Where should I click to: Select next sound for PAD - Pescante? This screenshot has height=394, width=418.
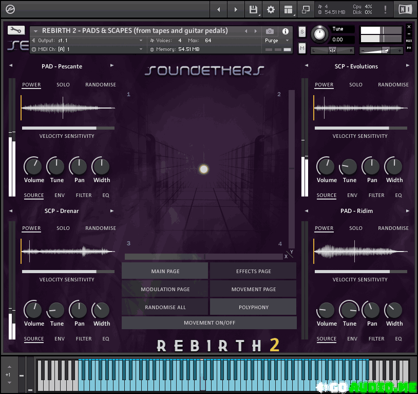pos(112,66)
